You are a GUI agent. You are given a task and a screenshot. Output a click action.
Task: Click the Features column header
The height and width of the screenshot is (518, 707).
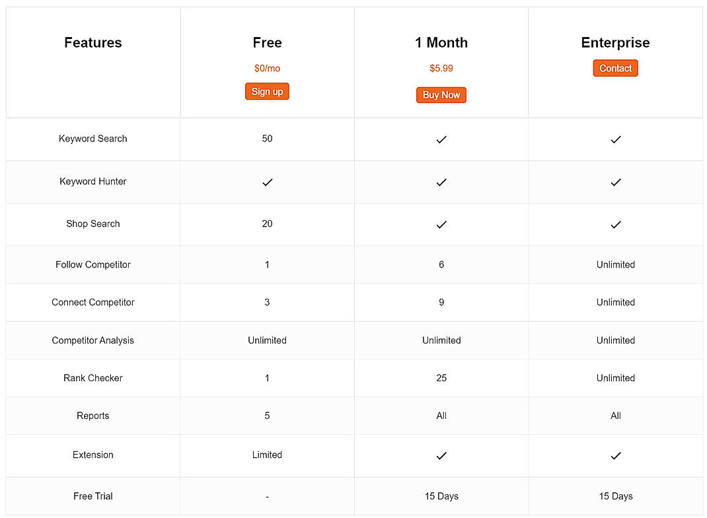point(93,42)
